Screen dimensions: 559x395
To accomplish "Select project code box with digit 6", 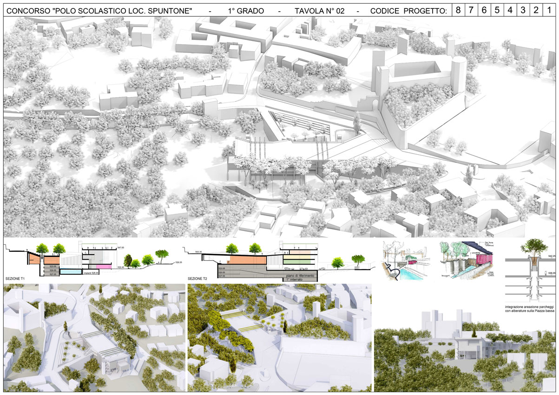I will (x=484, y=10).
